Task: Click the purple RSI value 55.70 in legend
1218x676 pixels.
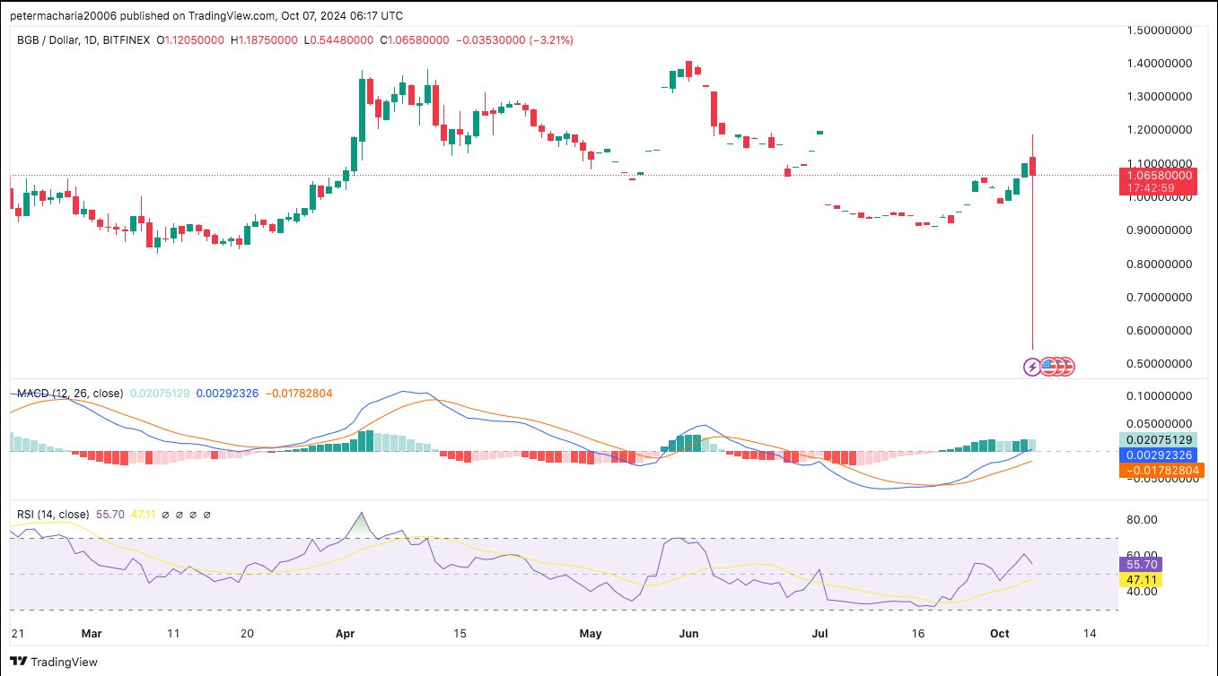Action: tap(110, 515)
